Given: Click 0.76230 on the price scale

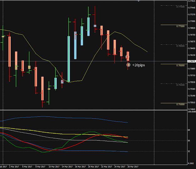Looking at the screenshot, I should coord(192,55).
